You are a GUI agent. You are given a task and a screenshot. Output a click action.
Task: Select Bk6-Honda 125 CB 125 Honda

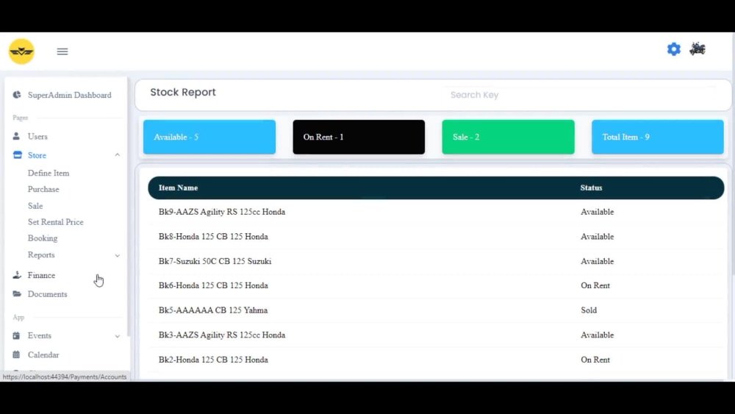[213, 285]
